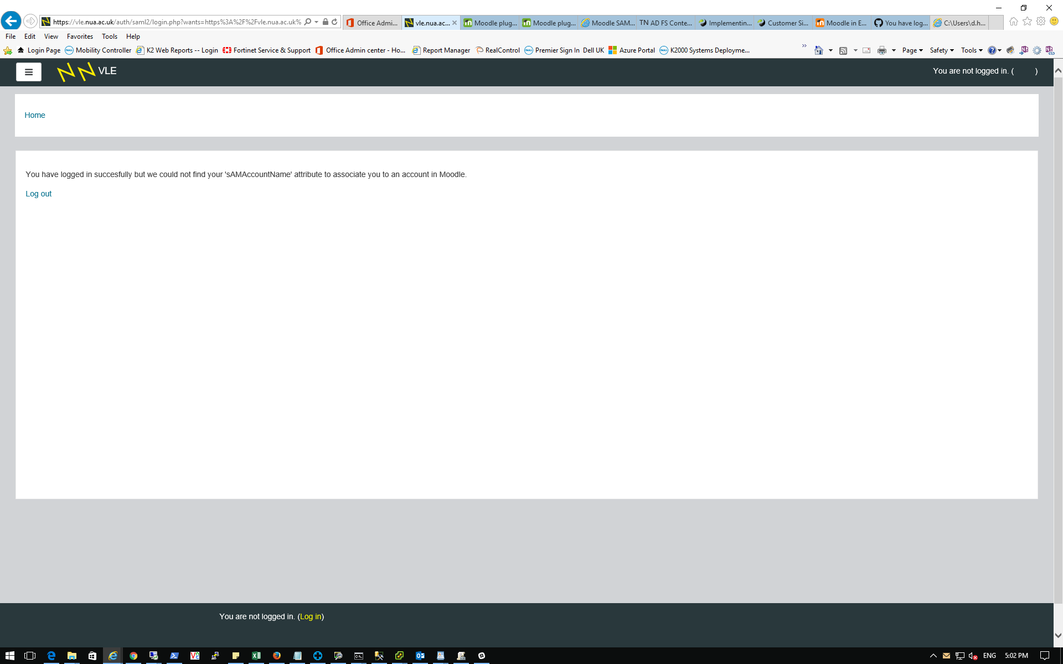Open the Fortinet Service & Support favorite
Screen dimensions: 1063x664
click(267, 50)
